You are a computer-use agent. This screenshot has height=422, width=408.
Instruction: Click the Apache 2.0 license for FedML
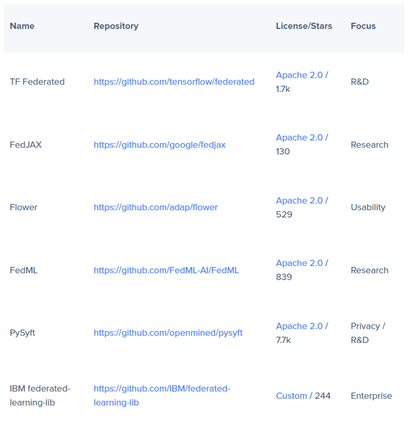pyautogui.click(x=299, y=263)
